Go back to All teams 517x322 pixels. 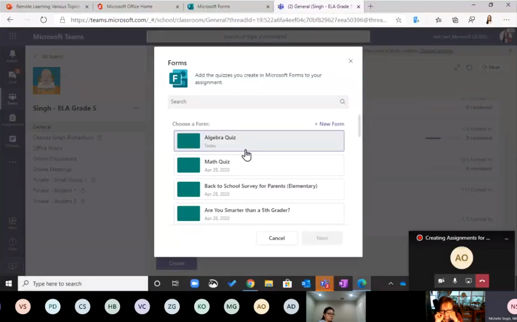(x=48, y=56)
